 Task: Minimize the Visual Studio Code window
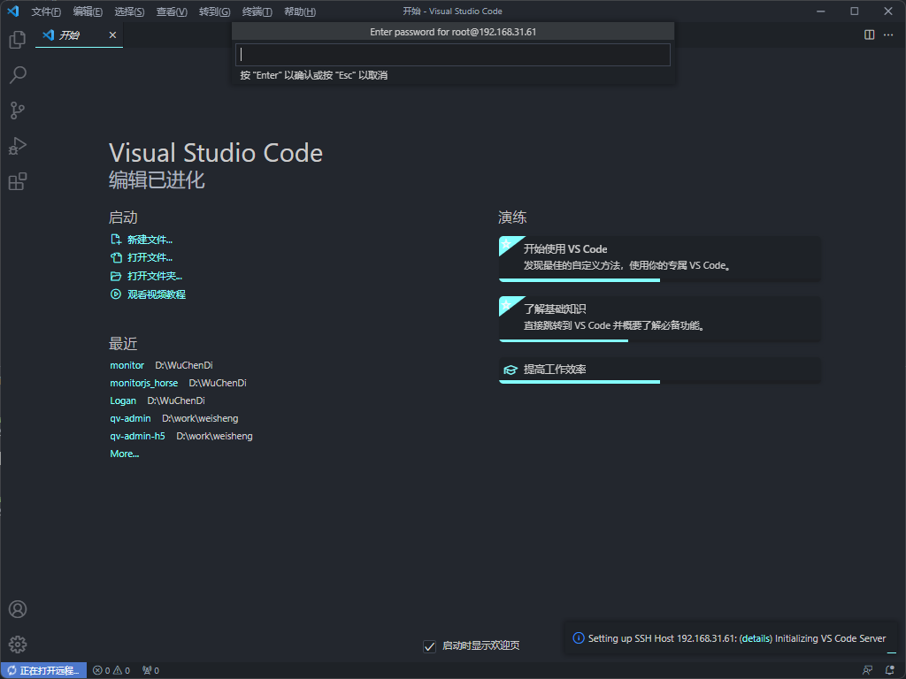click(820, 11)
